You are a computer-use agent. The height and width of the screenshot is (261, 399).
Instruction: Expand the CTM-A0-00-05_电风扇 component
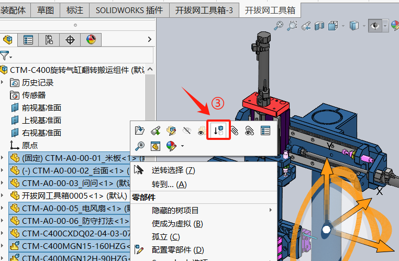(x=2, y=208)
